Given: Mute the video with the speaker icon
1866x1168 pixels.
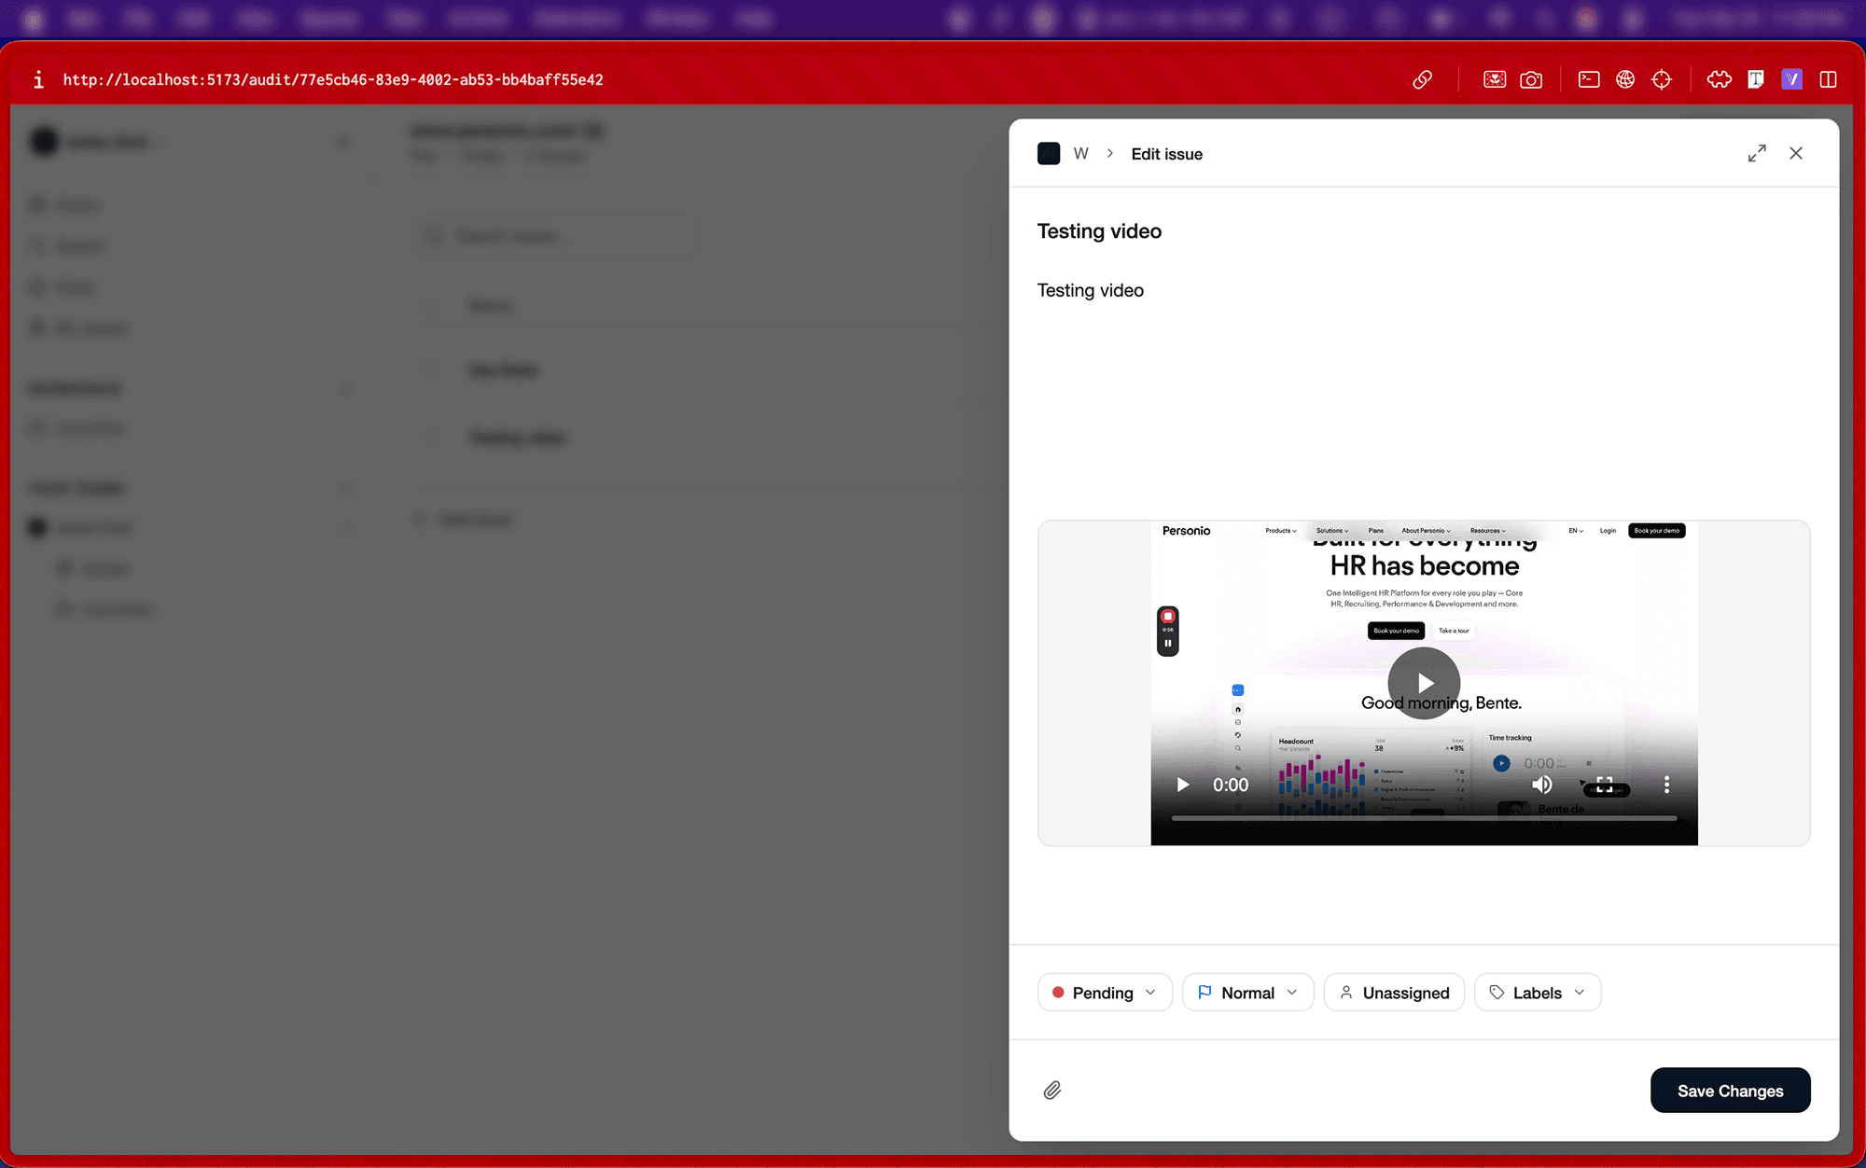Looking at the screenshot, I should point(1542,785).
